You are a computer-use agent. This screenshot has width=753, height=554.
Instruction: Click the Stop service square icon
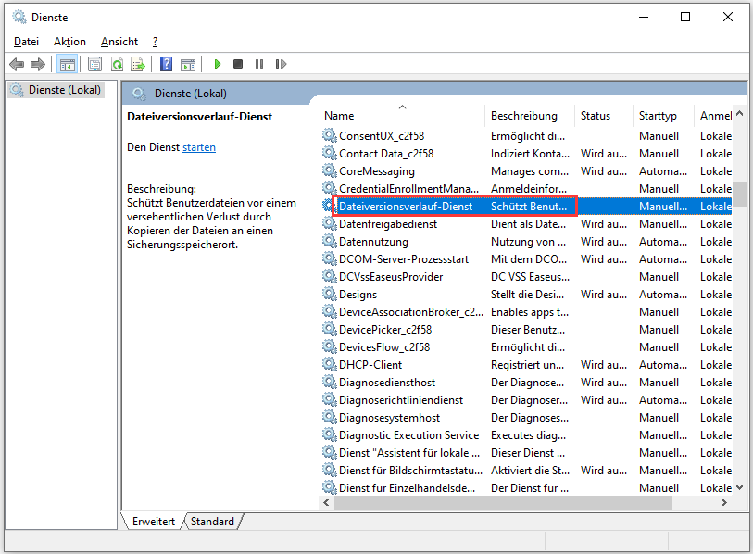coord(238,64)
